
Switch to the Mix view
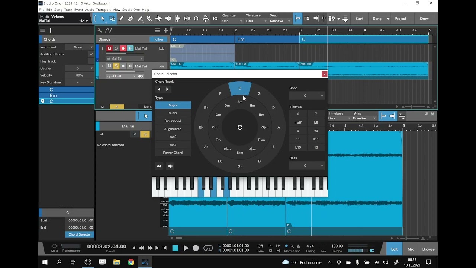click(411, 249)
